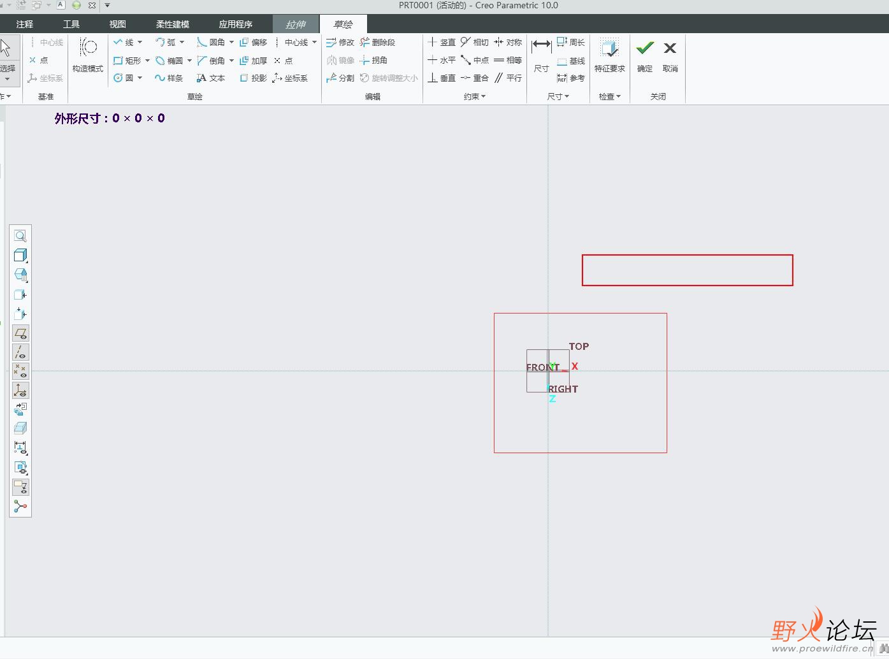Expand the 约束 (Constraint) group menu
This screenshot has height=659, width=889.
click(x=475, y=96)
